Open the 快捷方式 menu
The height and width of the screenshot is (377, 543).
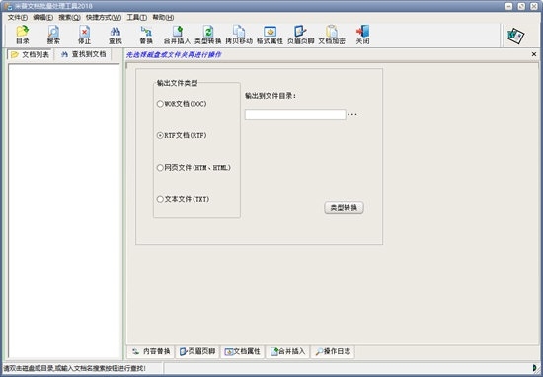click(104, 18)
